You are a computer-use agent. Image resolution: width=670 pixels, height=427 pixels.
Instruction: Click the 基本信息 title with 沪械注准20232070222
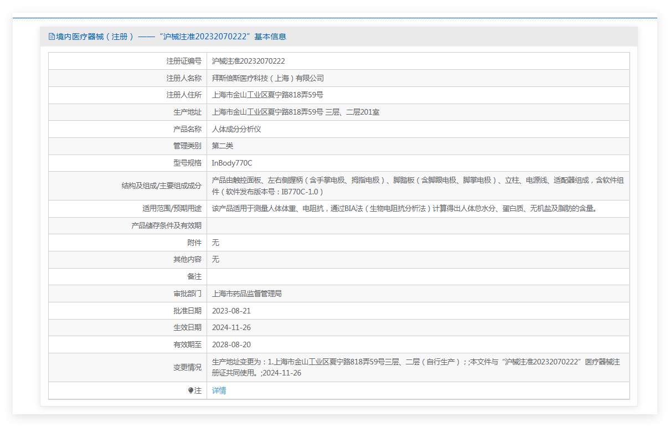point(223,37)
